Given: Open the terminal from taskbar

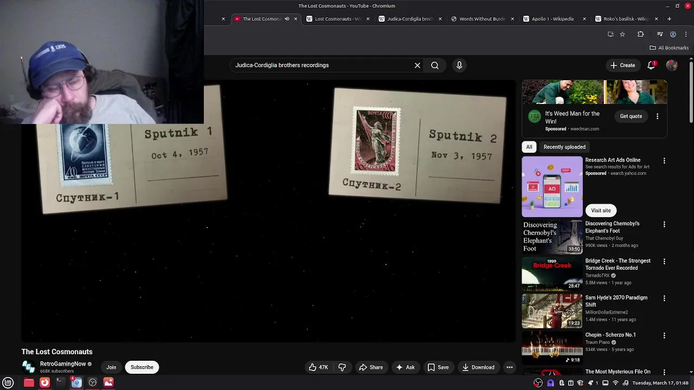Looking at the screenshot, I should 60,382.
